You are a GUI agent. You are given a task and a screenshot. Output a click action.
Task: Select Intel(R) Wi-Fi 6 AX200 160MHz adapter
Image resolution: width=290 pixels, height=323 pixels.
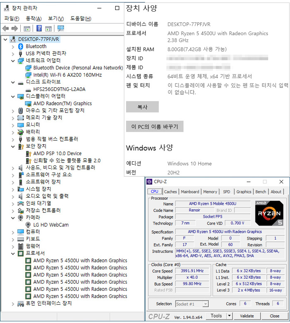[67, 75]
